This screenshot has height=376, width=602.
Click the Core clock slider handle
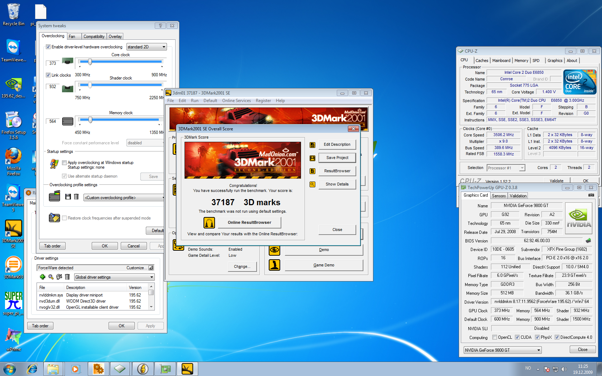coord(90,62)
